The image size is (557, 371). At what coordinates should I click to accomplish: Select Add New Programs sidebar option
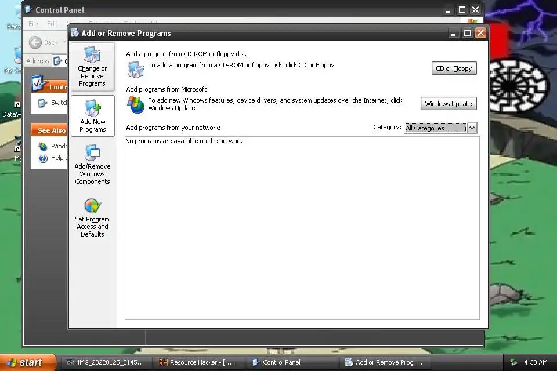click(x=92, y=116)
